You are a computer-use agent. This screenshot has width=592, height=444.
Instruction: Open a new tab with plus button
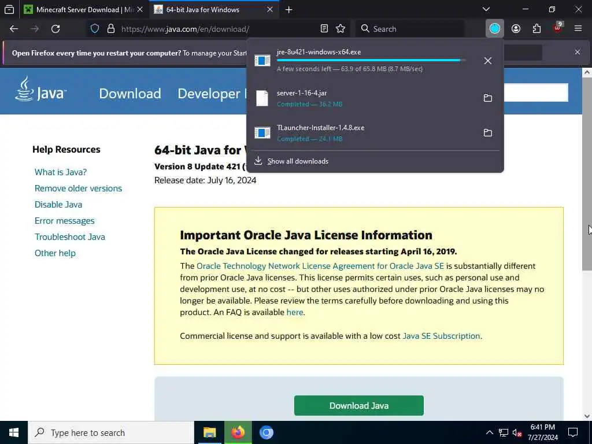pyautogui.click(x=289, y=10)
